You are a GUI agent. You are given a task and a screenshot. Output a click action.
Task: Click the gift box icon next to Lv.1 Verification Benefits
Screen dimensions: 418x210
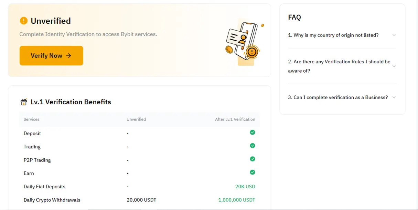coord(24,102)
